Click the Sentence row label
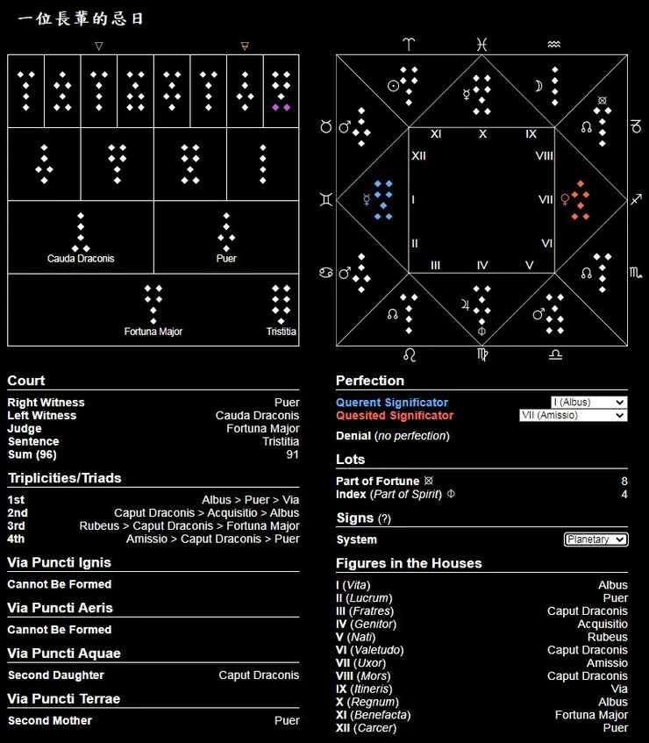 click(x=33, y=441)
